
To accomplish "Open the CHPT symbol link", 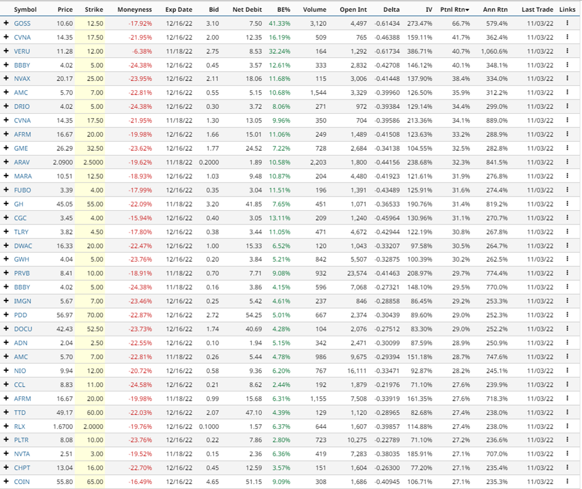I will click(22, 468).
